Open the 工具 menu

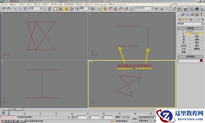pos(21,4)
